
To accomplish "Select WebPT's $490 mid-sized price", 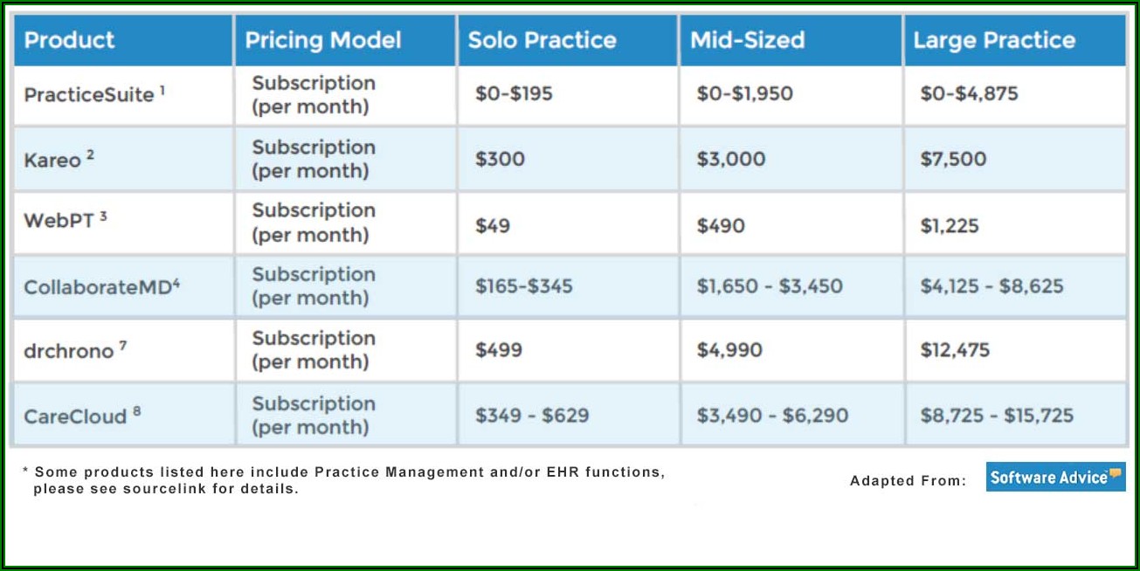I will (x=721, y=225).
